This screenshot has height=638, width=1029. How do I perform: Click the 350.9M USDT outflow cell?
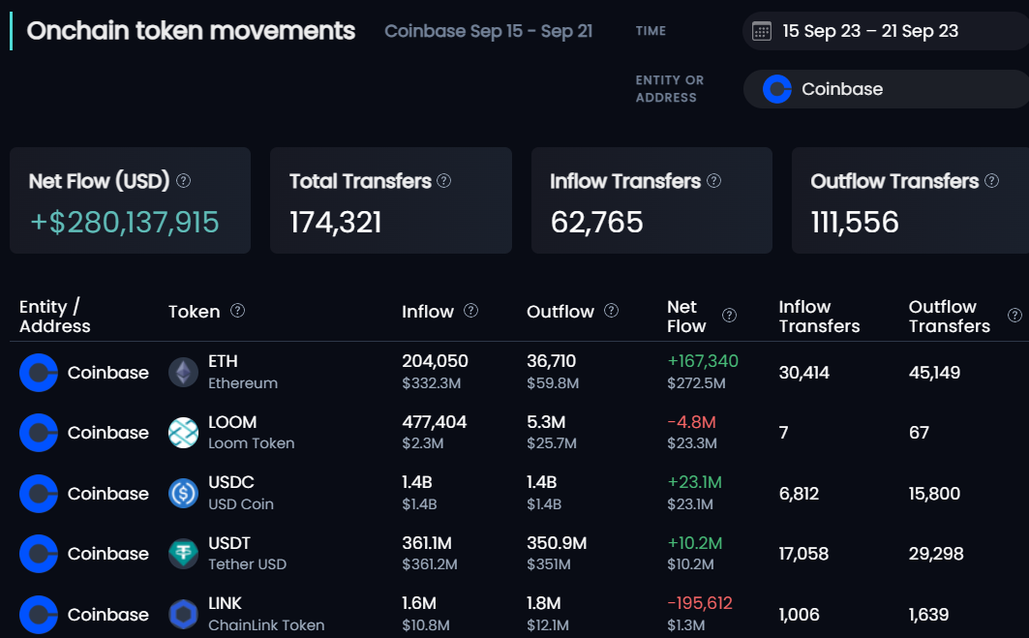[557, 543]
